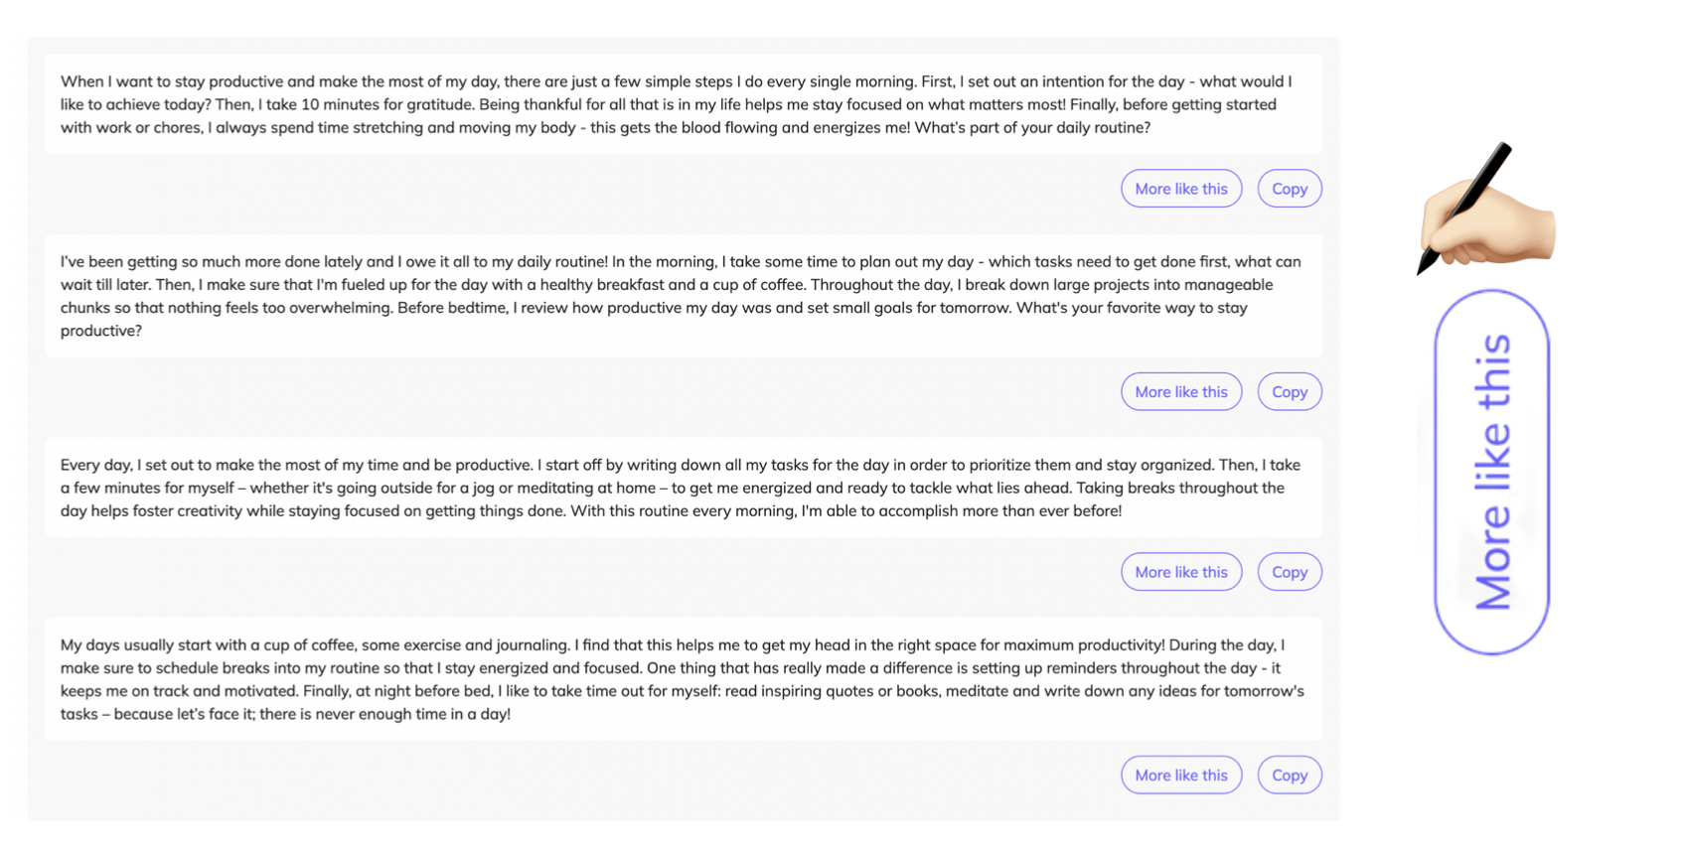This screenshot has width=1685, height=852.
Task: Select the third result about prioritizing tasks
Action: tap(684, 488)
